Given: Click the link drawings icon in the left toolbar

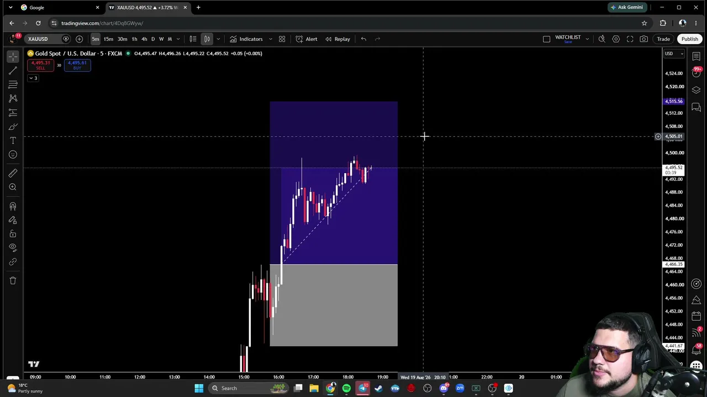Looking at the screenshot, I should click(13, 262).
